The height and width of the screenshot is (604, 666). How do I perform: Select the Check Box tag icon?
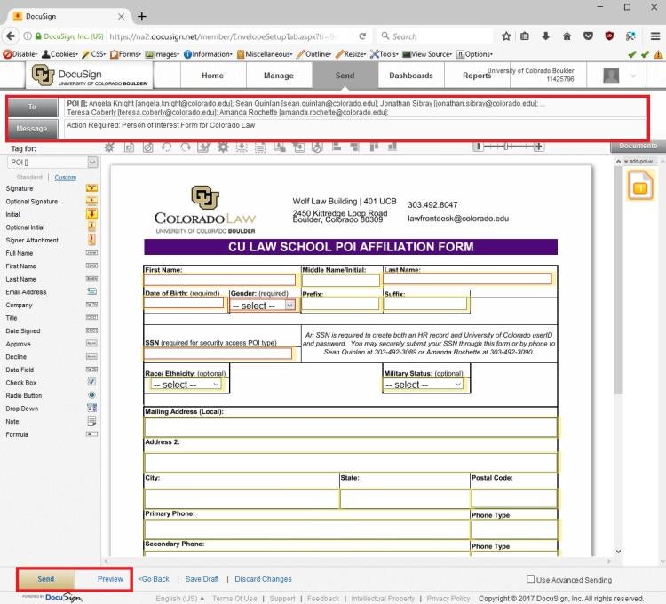click(91, 382)
